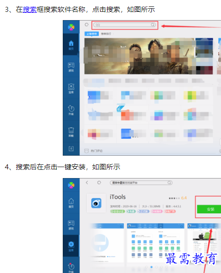Open the small banner right of the movie banner
Image resolution: width=221 pixels, height=273 pixels.
pyautogui.click(x=204, y=56)
